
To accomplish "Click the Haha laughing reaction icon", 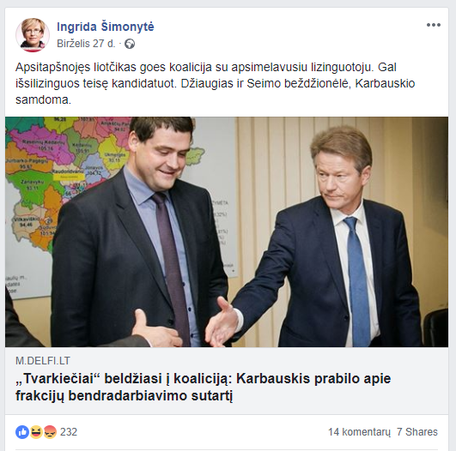I will pos(36,432).
